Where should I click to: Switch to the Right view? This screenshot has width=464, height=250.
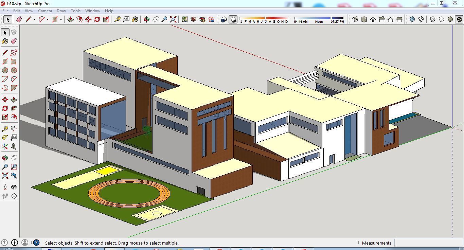(381, 19)
